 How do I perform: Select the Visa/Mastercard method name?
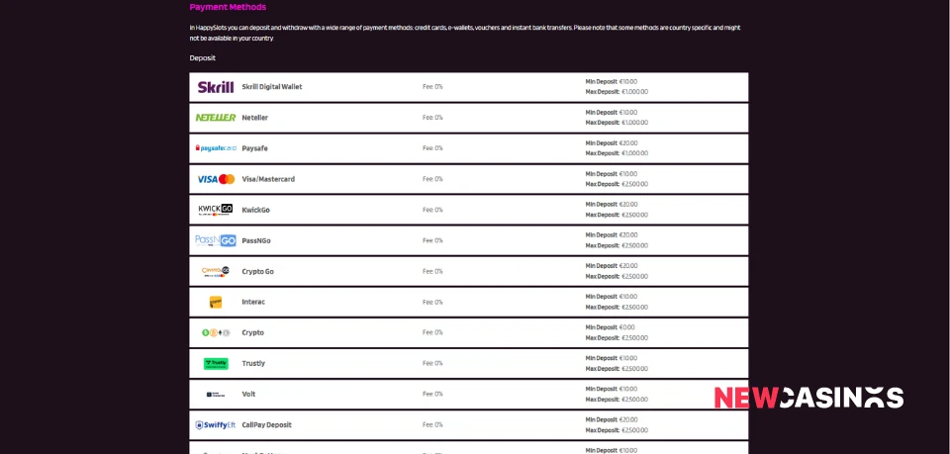coord(268,179)
